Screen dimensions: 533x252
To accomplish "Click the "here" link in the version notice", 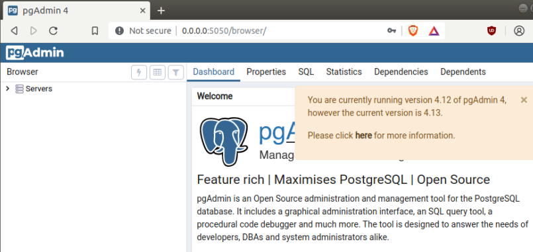I will (x=363, y=136).
